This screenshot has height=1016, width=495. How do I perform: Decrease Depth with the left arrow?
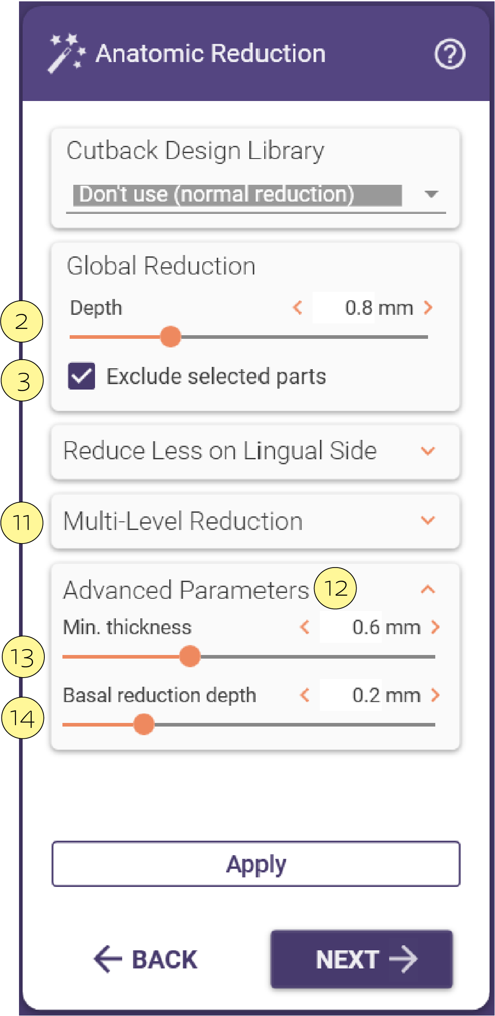298,308
